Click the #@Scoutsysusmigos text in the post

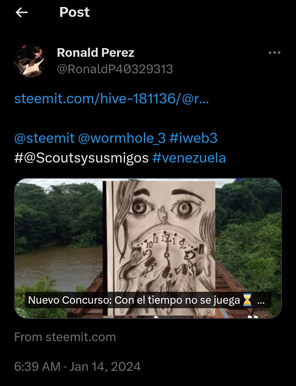tap(81, 158)
